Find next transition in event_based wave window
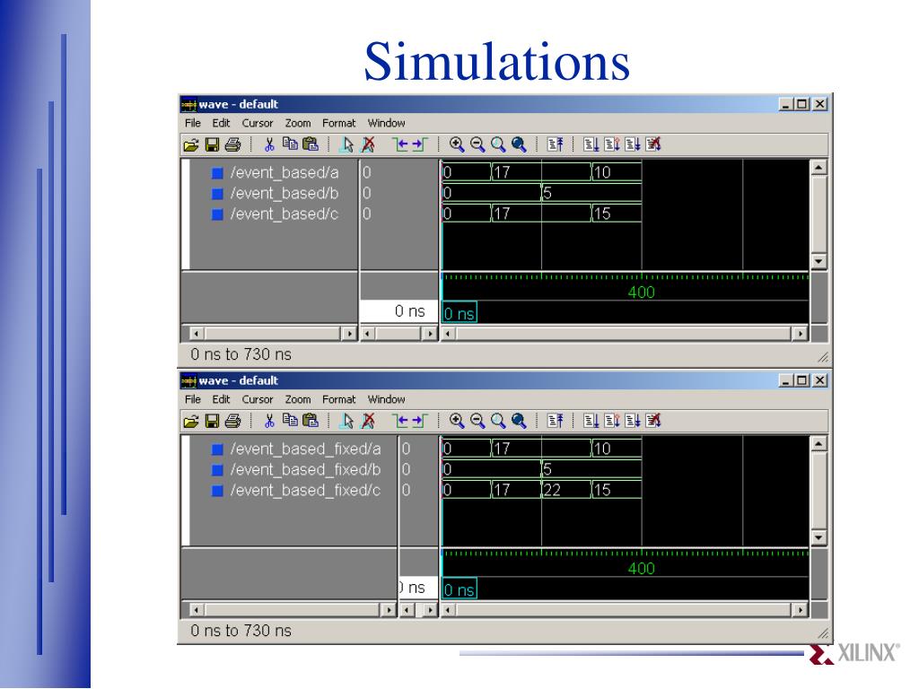Viewport: 919px width, 689px height. (x=420, y=144)
